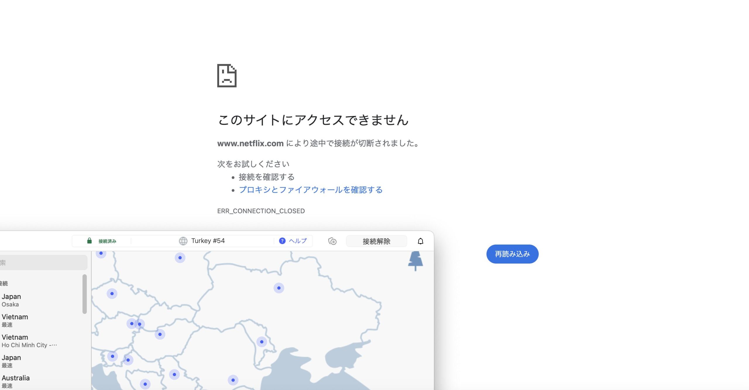Select the Japan 最速 entry
749x390 pixels.
pos(41,361)
